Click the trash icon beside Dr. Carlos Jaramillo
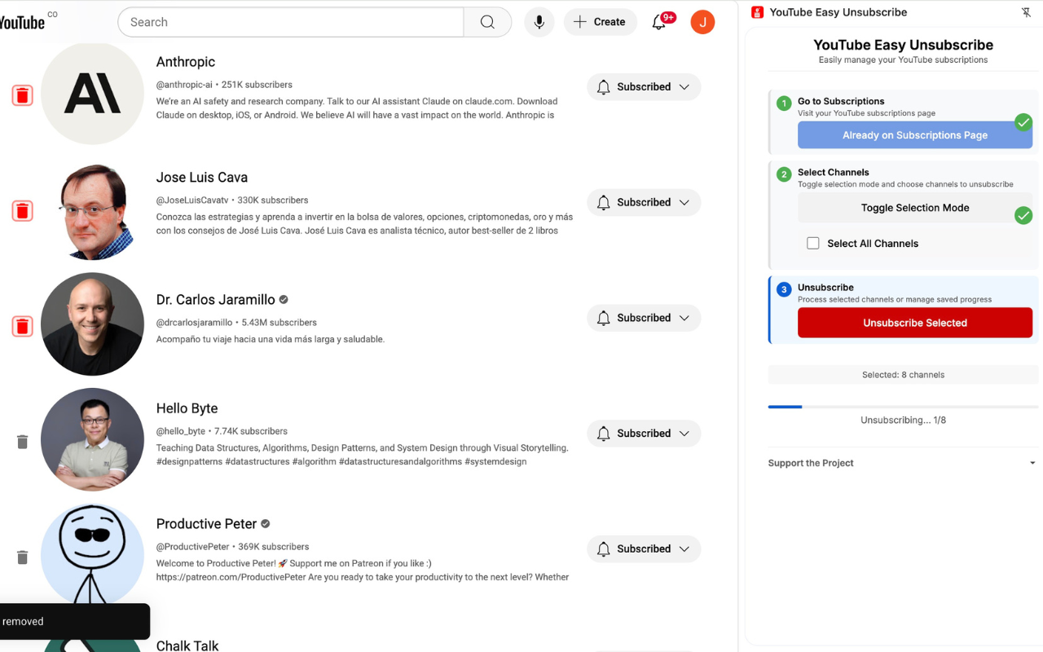Image resolution: width=1043 pixels, height=652 pixels. point(23,327)
